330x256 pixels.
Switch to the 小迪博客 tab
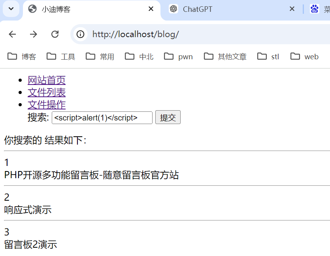[91, 10]
